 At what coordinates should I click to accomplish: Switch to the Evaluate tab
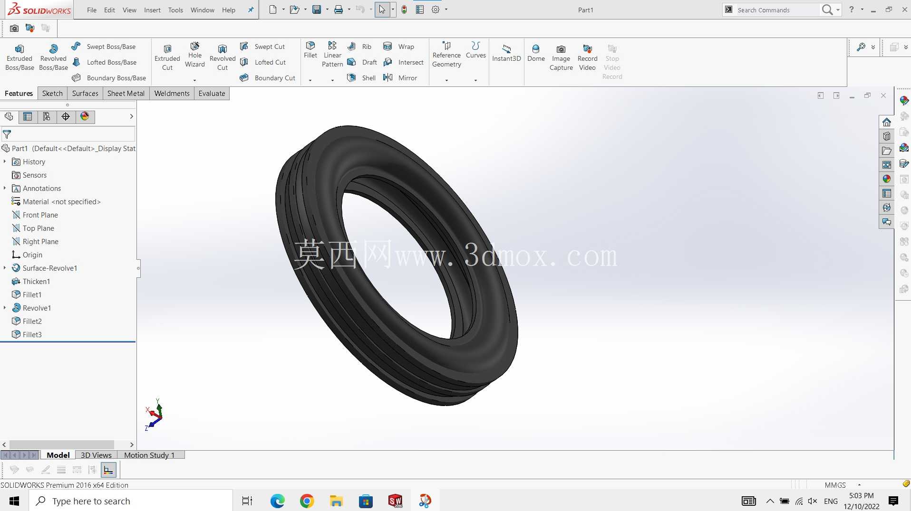212,94
